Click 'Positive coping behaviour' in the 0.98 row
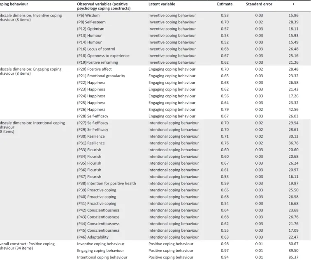 pyautogui.click(x=171, y=244)
